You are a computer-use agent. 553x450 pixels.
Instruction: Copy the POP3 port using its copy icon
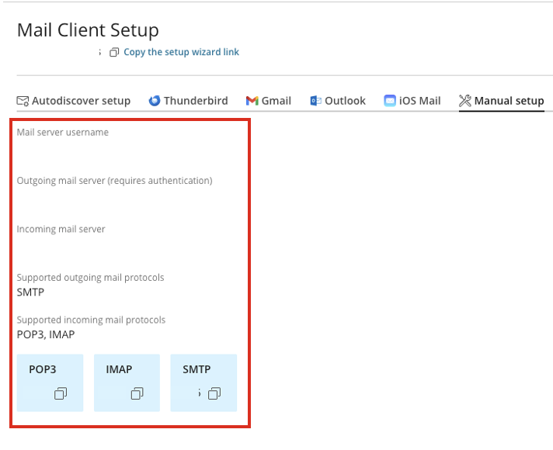pos(61,394)
